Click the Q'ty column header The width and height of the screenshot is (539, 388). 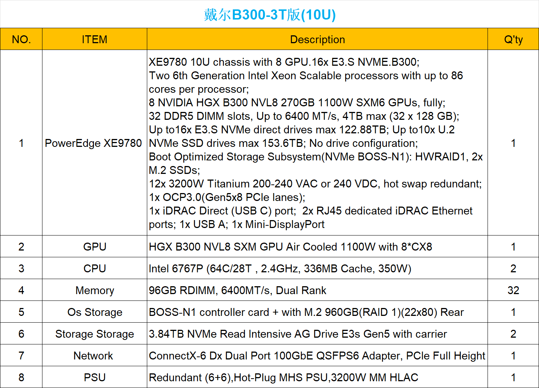tap(513, 39)
